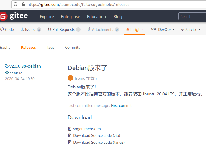This screenshot has height=149, width=206.
Task: Click the 'Last committed message:' label
Action: click(x=89, y=105)
